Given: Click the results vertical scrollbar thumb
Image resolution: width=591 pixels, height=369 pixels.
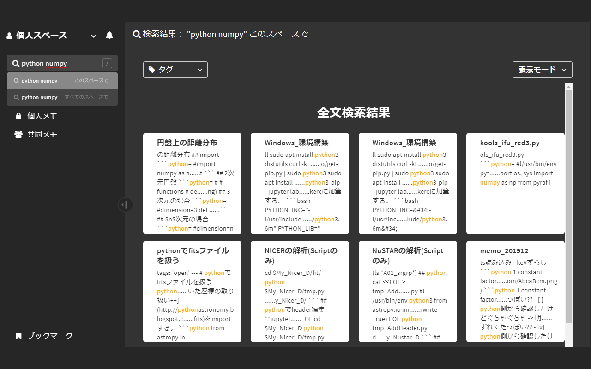Looking at the screenshot, I should pyautogui.click(x=568, y=207).
